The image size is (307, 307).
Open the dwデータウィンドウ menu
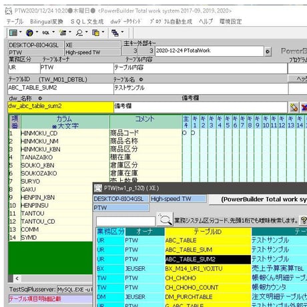(126, 21)
